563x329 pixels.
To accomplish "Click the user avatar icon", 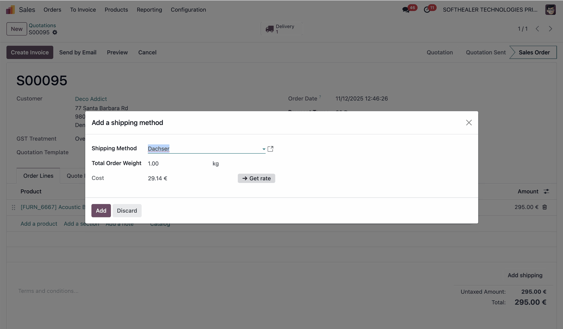I will click(x=550, y=10).
